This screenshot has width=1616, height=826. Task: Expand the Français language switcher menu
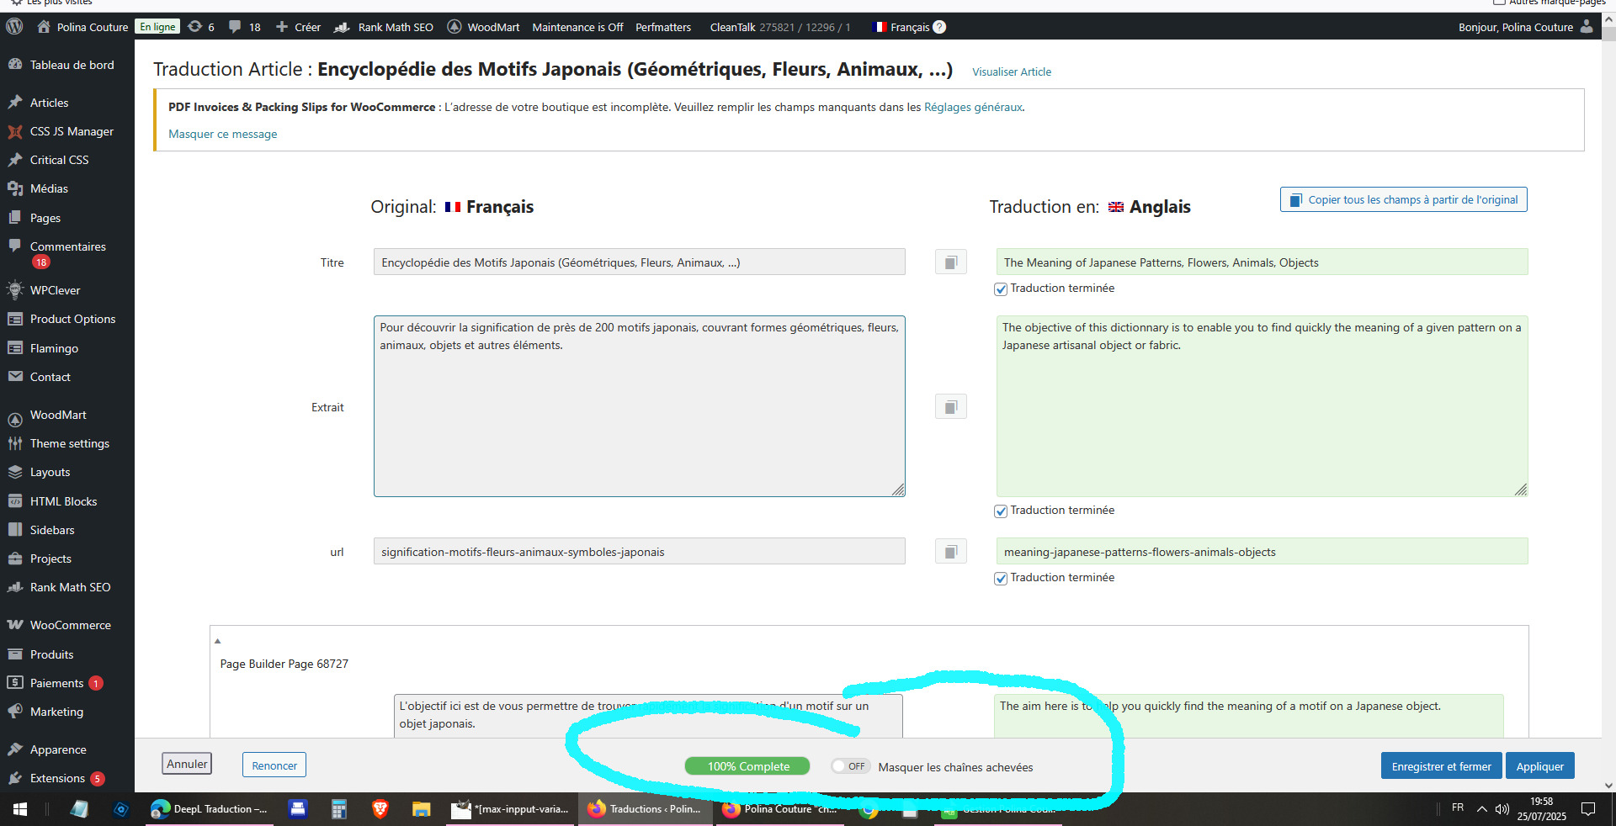point(902,27)
